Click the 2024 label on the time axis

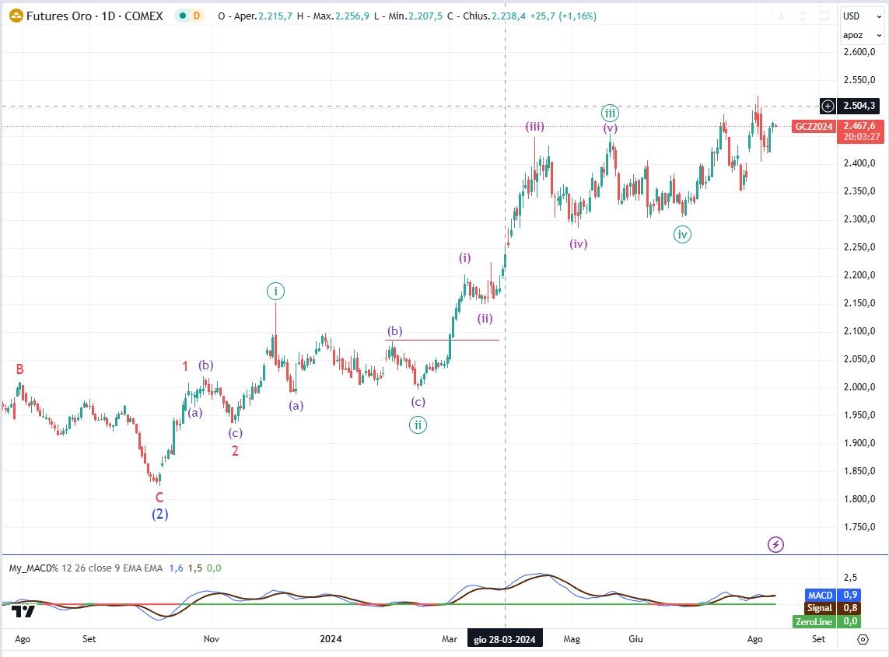pyautogui.click(x=331, y=639)
